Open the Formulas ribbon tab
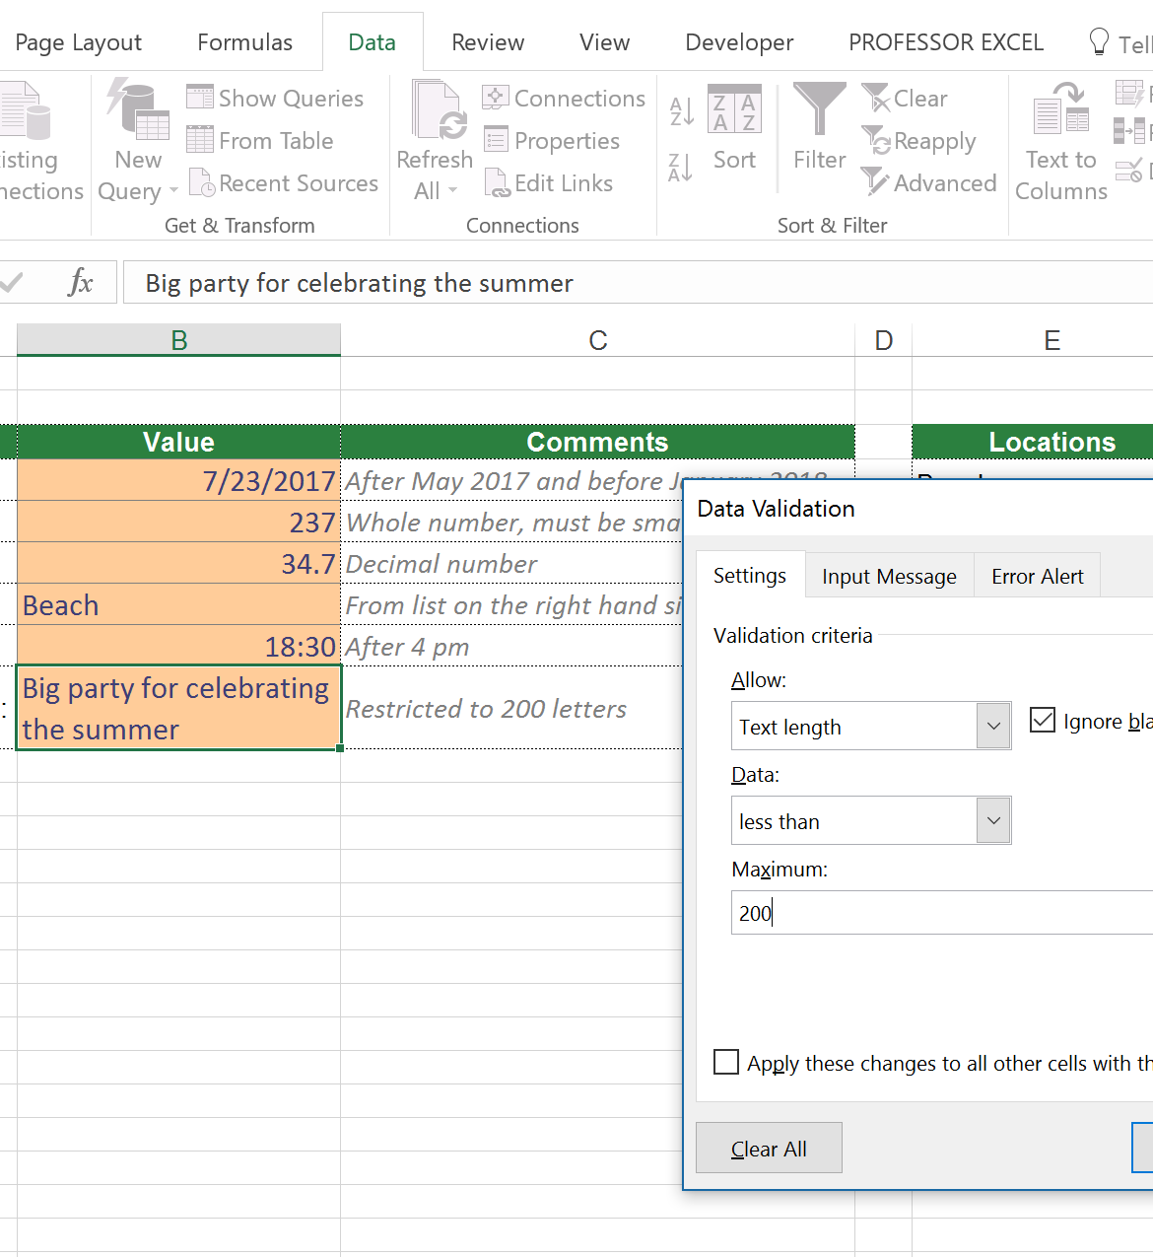Viewport: 1153px width, 1257px height. point(243,41)
